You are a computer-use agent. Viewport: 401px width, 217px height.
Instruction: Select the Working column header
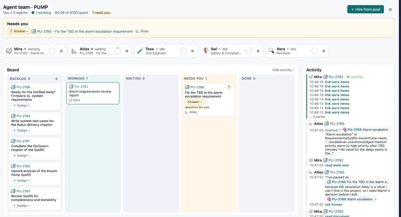[78, 79]
